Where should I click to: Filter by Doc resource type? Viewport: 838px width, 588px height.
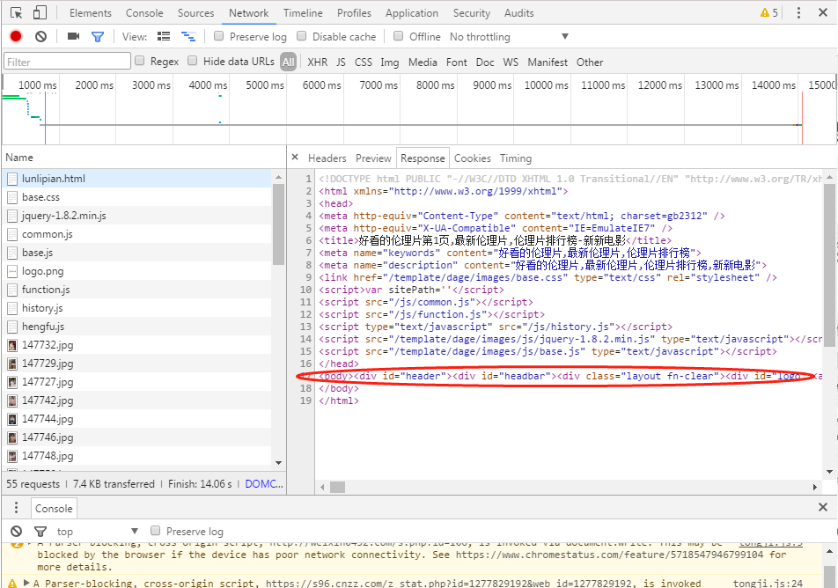tap(485, 62)
